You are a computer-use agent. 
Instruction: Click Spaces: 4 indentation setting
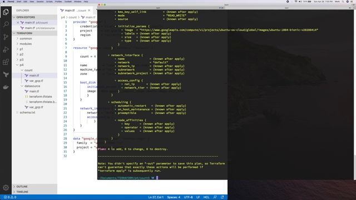[x=174, y=197]
